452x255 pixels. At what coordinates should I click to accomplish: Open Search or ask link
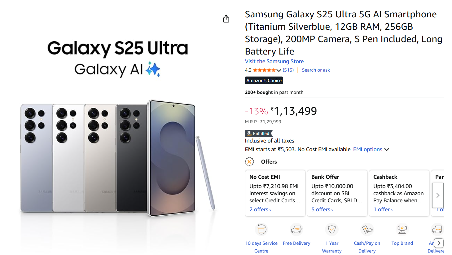pos(316,70)
